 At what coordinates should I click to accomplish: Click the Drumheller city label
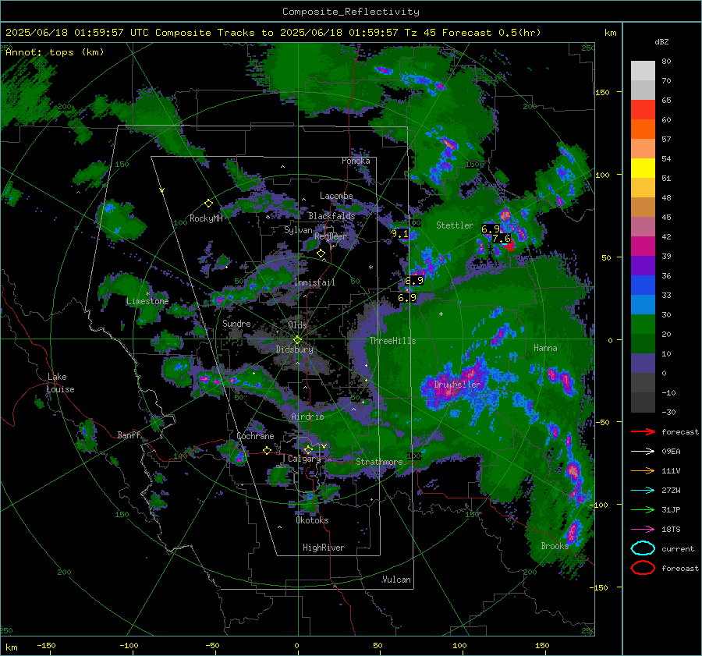click(x=457, y=385)
